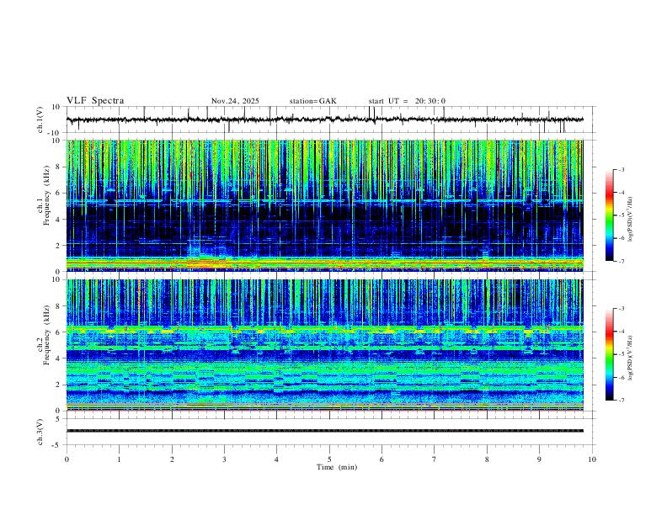Click the 'VLF Spectra' title text
The height and width of the screenshot is (515, 667).
(x=95, y=101)
